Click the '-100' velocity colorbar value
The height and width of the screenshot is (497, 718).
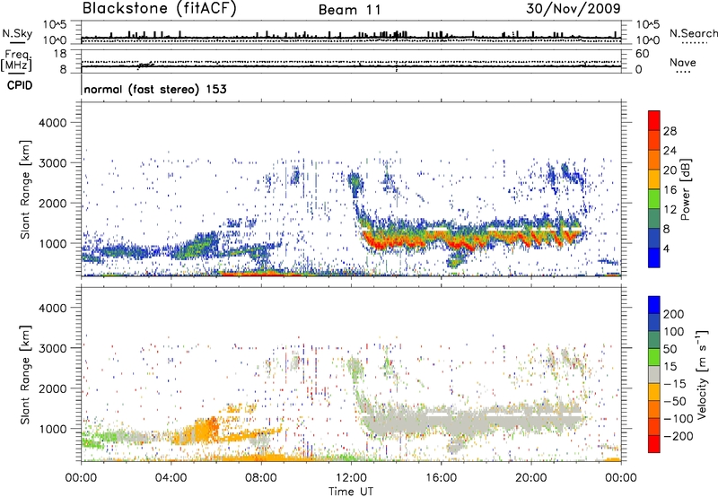pyautogui.click(x=677, y=419)
